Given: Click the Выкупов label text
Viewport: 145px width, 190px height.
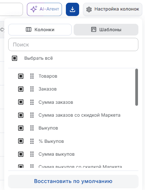Looking at the screenshot, I should click(x=48, y=128).
